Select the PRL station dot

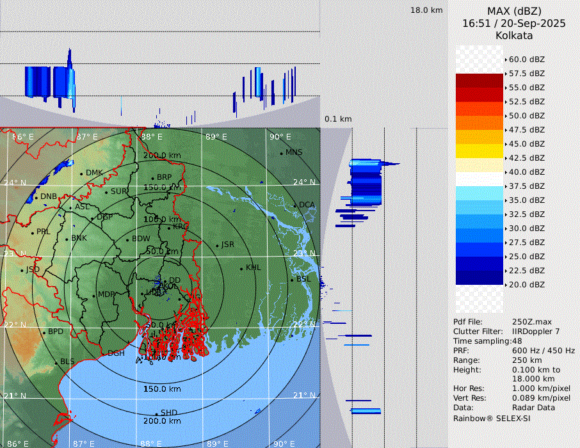pyautogui.click(x=33, y=232)
